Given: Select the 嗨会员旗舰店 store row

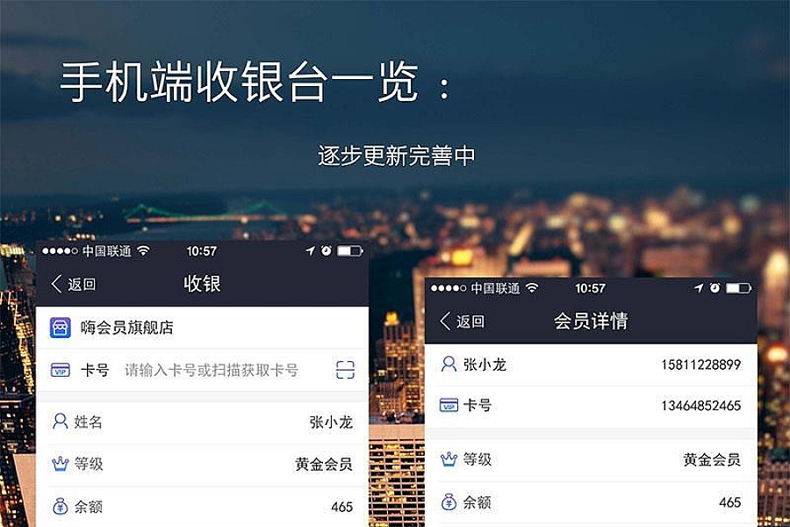Looking at the screenshot, I should point(202,328).
